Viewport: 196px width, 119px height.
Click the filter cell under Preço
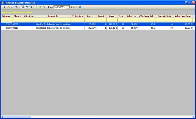[90, 20]
